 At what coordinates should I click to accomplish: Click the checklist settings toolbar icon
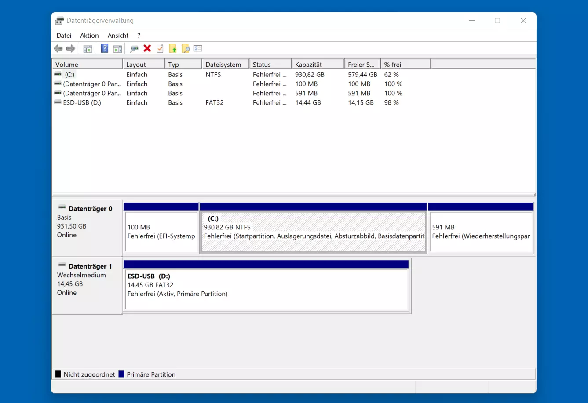tap(198, 48)
